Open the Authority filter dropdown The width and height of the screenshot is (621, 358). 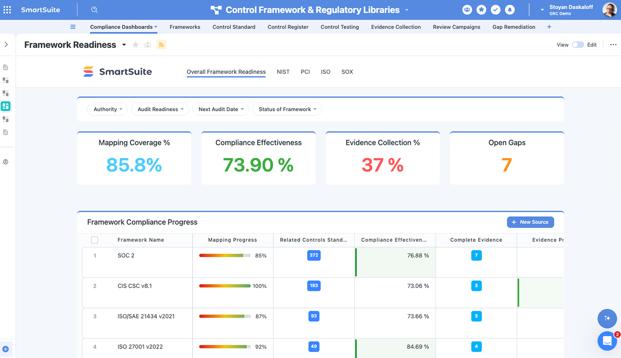pos(108,109)
